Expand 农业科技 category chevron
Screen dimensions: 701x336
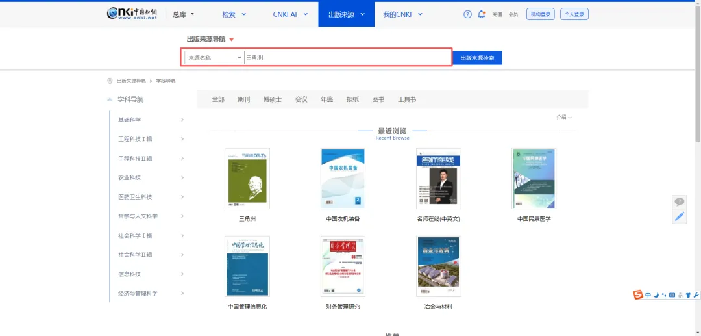tap(182, 177)
